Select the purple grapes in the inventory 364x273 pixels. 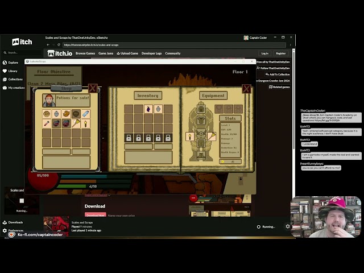pos(148,109)
